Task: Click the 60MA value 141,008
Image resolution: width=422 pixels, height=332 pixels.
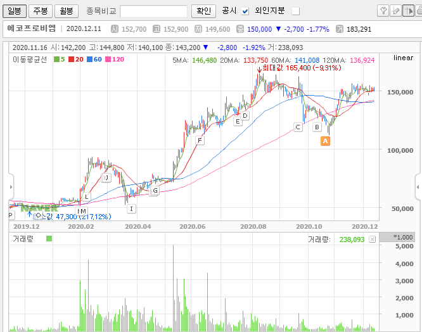Action: [307, 60]
